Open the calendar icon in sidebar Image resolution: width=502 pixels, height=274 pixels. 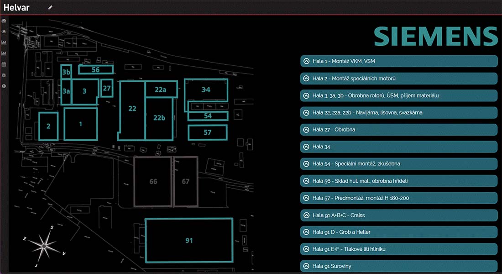(4, 64)
